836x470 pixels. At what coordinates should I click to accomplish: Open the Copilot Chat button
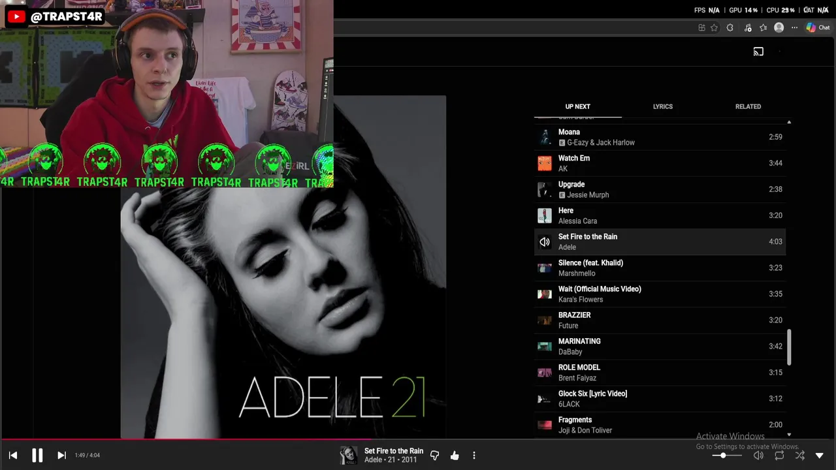pos(818,27)
